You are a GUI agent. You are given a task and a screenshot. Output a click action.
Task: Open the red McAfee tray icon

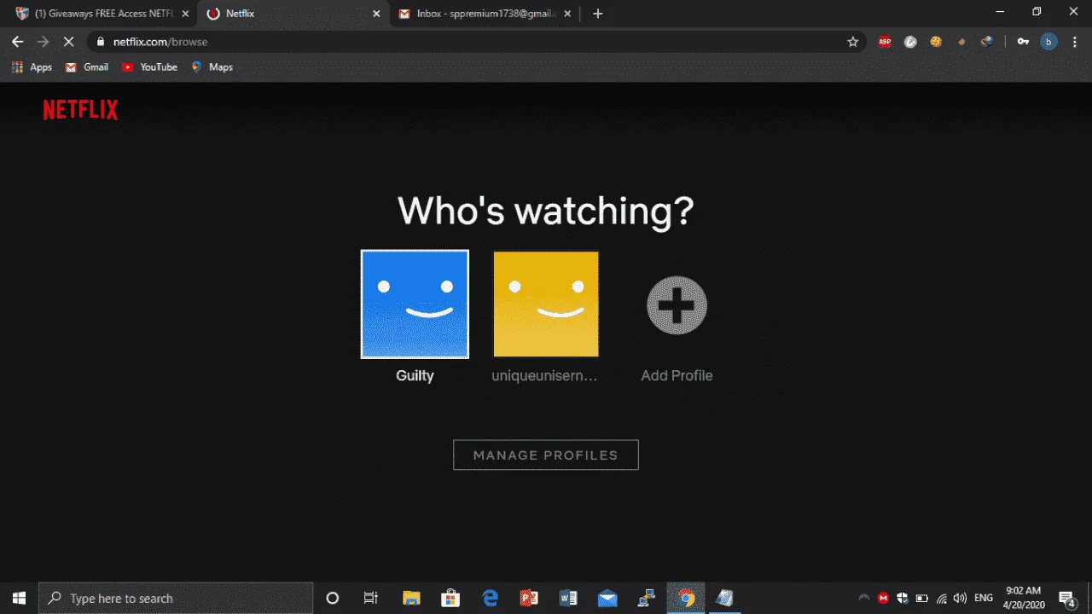[884, 598]
